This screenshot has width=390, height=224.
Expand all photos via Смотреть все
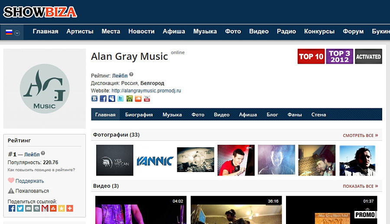point(360,136)
